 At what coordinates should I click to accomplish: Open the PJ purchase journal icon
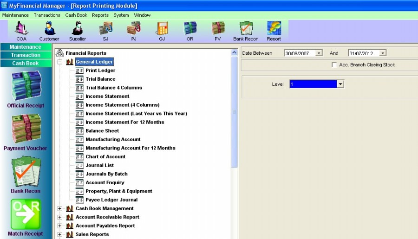click(134, 28)
